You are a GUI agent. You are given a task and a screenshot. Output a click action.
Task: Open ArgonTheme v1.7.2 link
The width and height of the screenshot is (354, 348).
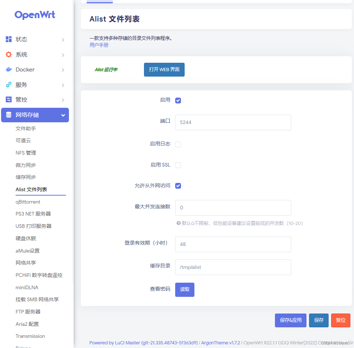pyautogui.click(x=221, y=343)
